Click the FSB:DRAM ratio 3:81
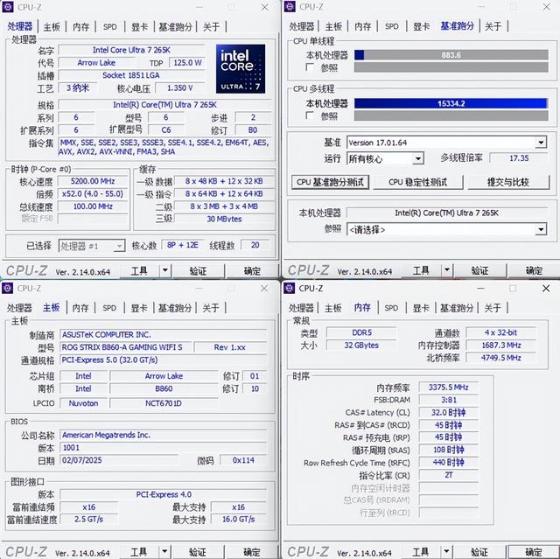 [x=449, y=400]
